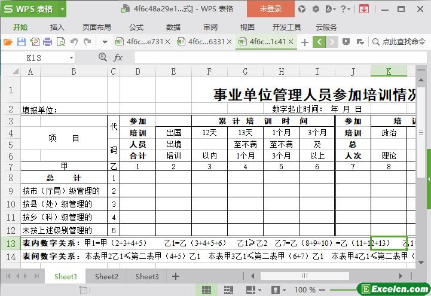Click the zoom magnifier next to fx
431x296 pixels.
coord(102,57)
